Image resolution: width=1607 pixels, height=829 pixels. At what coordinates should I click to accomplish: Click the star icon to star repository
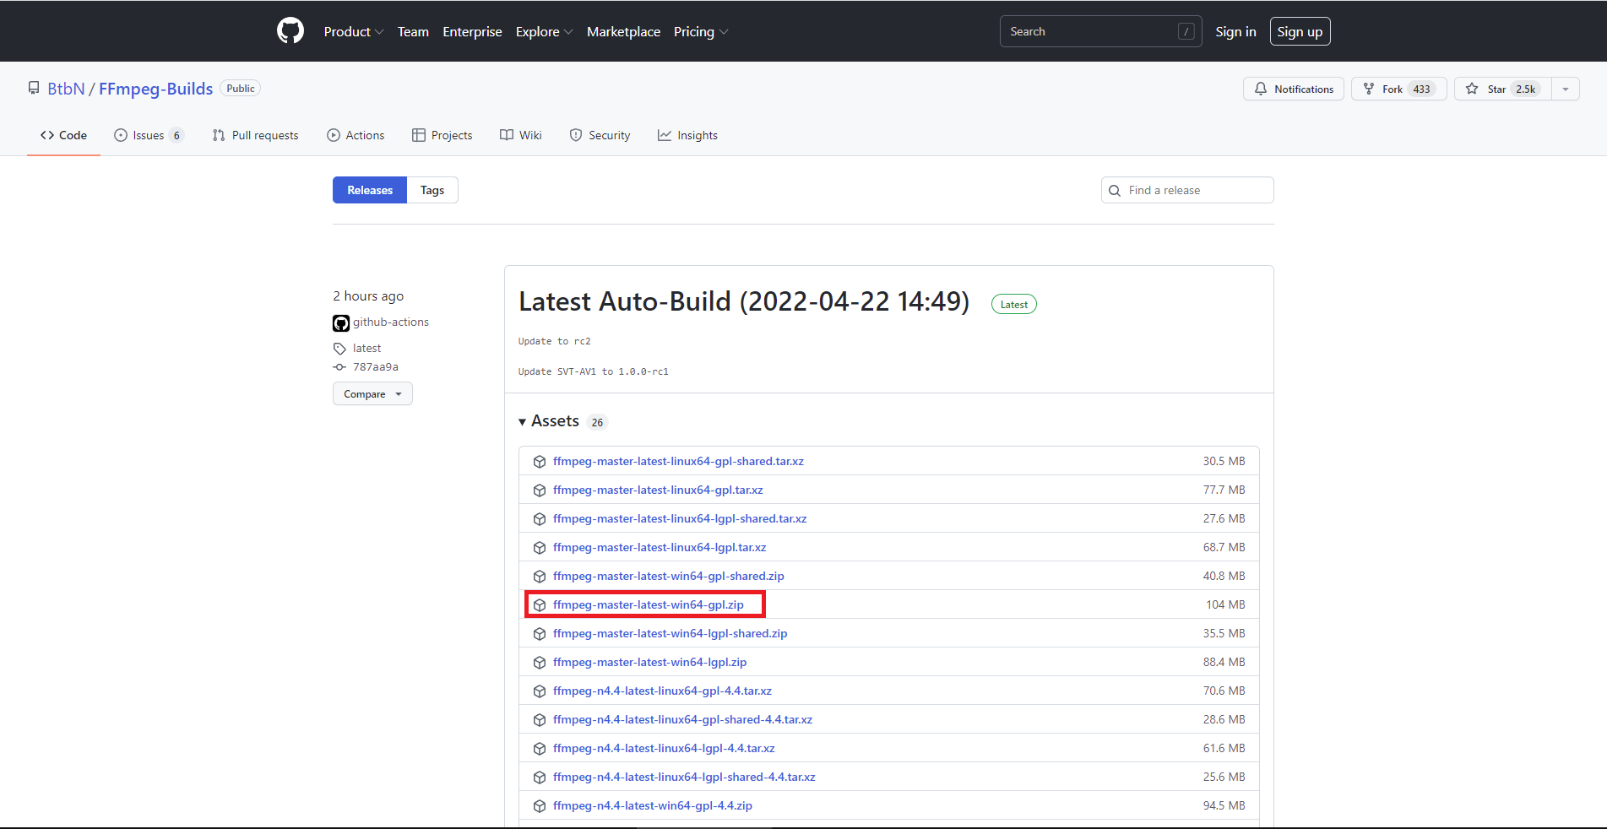click(x=1472, y=89)
